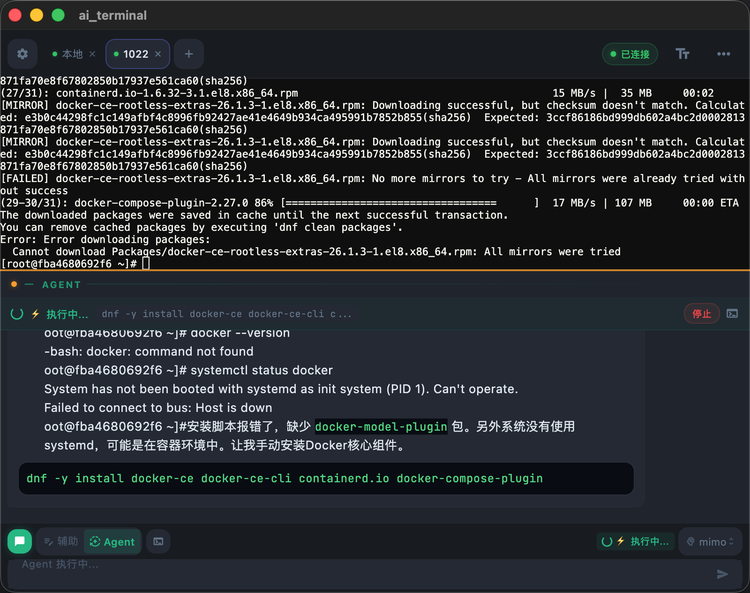Click the AGENT panel header label
The width and height of the screenshot is (750, 593).
(x=61, y=285)
